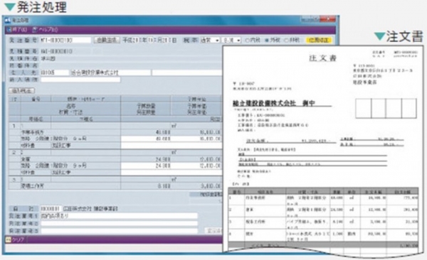Click the 納入場所 input field
Viewport: 427px width, 260px height.
click(80, 80)
